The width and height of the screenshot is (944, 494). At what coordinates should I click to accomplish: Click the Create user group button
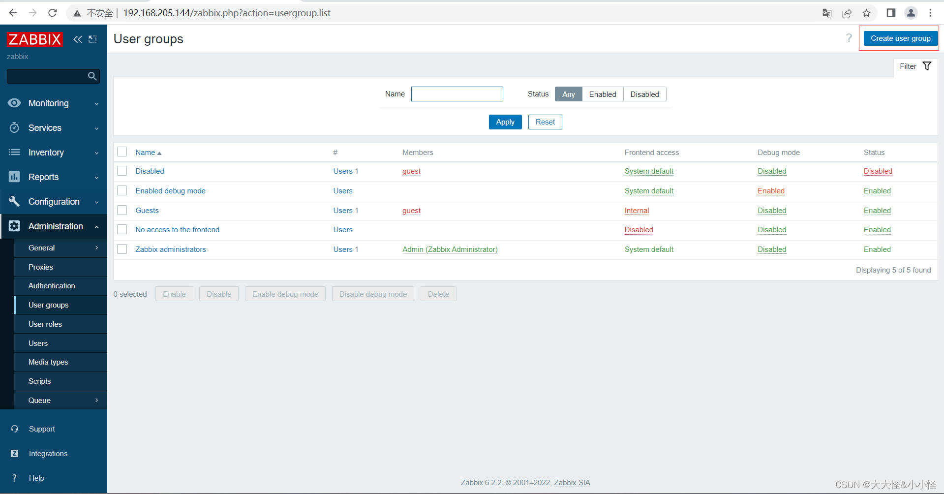(900, 38)
